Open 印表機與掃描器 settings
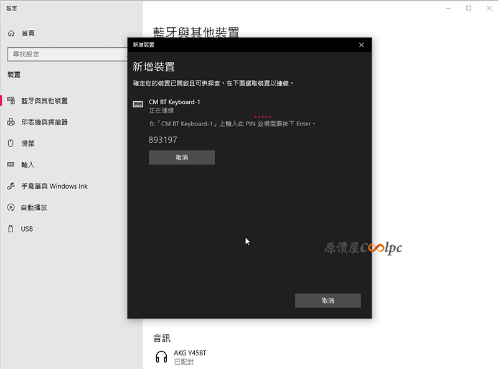The image size is (498, 369). coord(44,122)
